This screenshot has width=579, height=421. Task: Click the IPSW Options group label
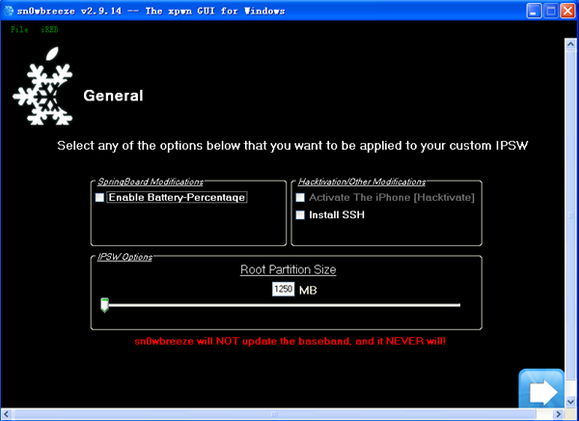124,256
